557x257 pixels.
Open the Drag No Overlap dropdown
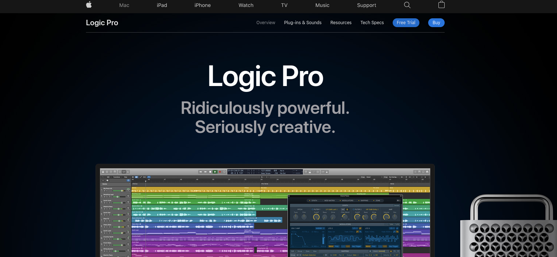pos(393,177)
